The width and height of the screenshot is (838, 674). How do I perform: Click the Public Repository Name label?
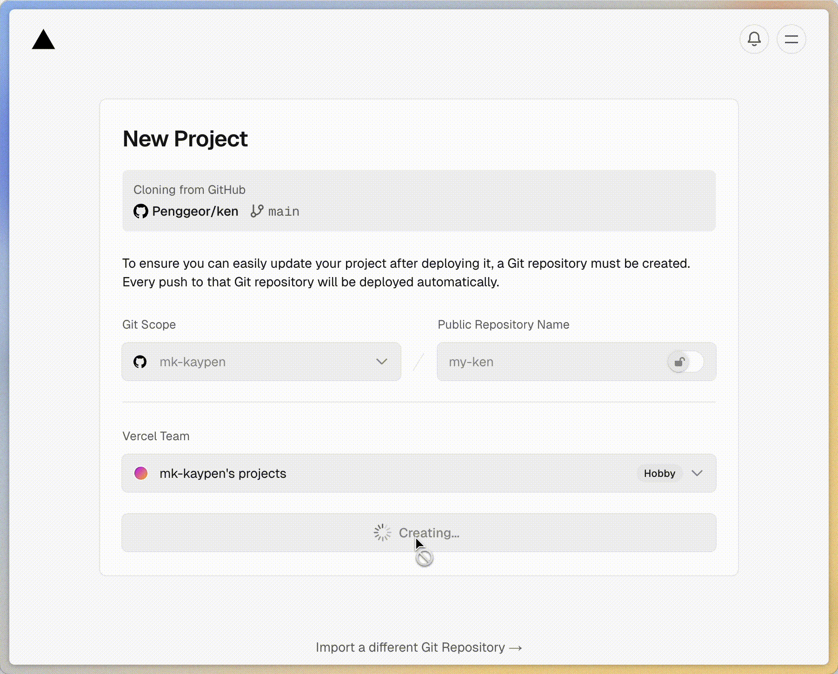tap(503, 324)
